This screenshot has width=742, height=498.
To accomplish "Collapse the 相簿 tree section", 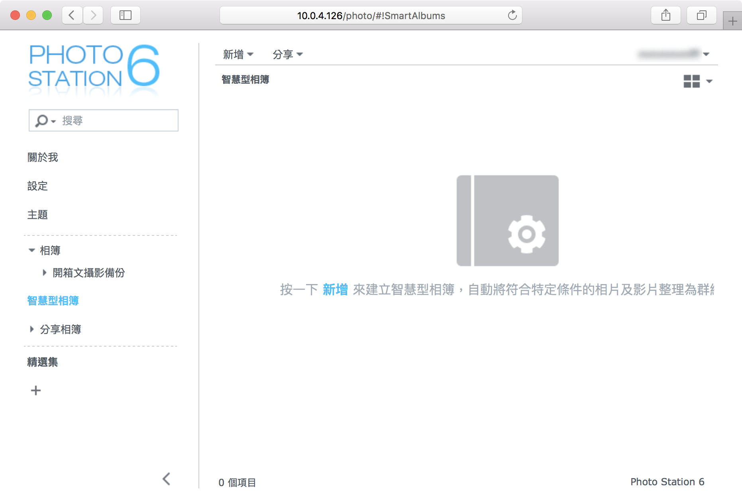I will click(x=32, y=250).
